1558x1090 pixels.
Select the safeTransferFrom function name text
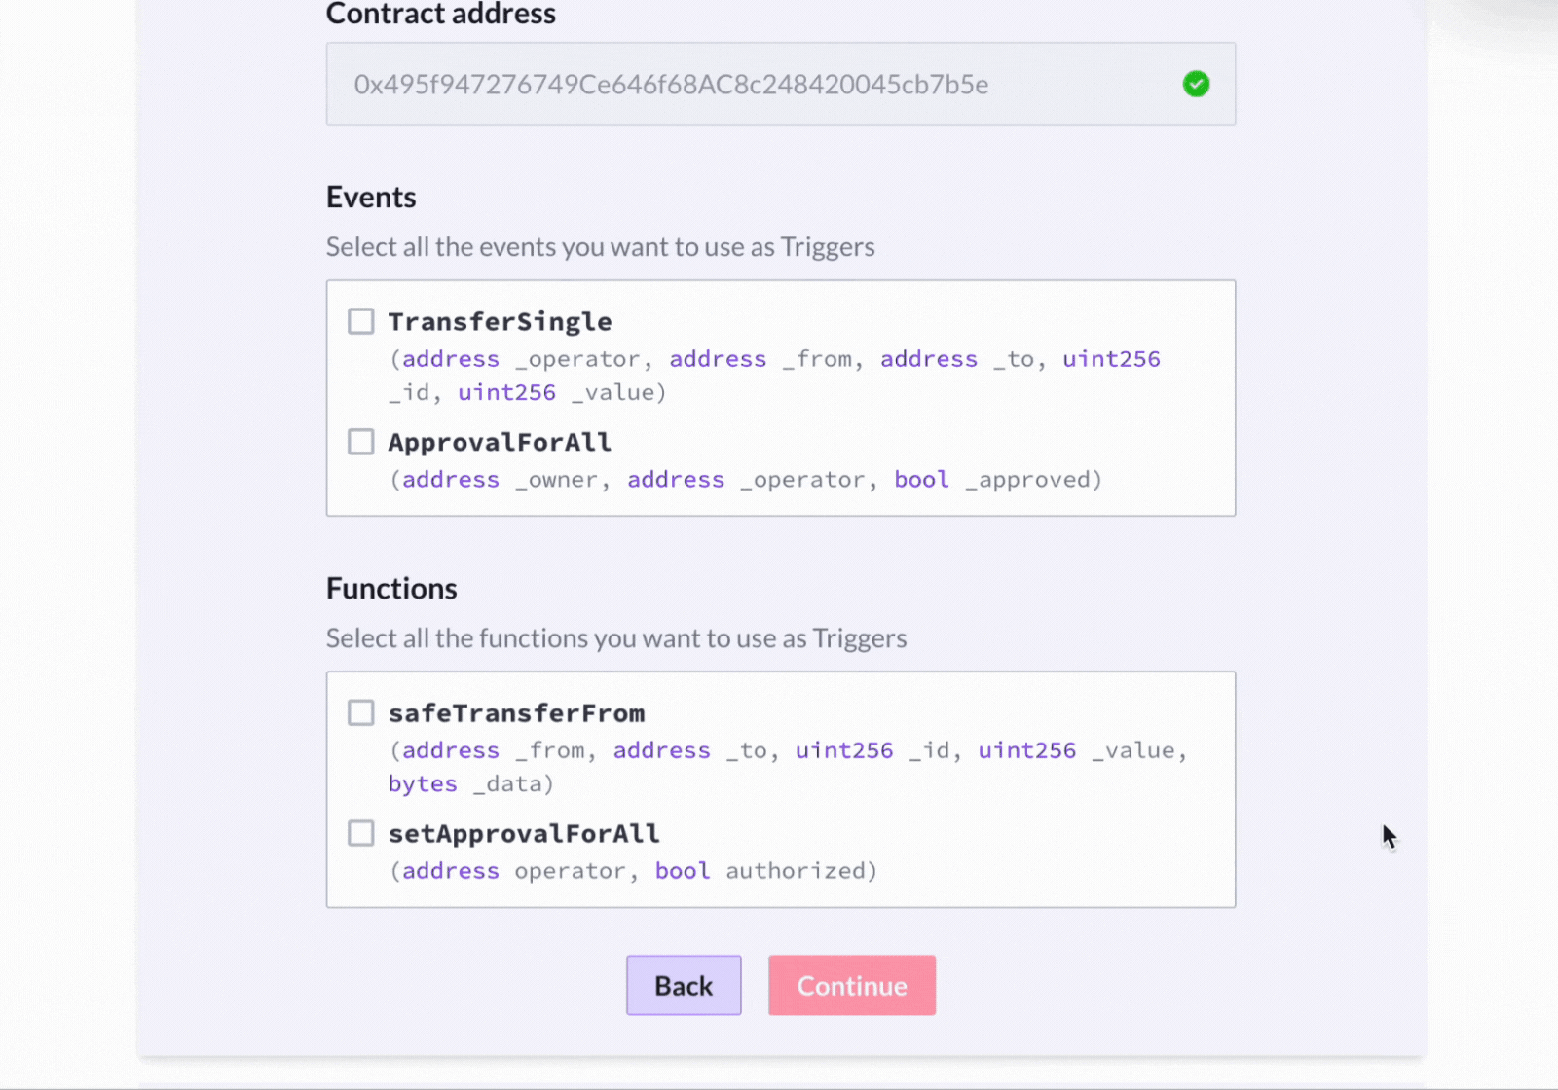[517, 712]
